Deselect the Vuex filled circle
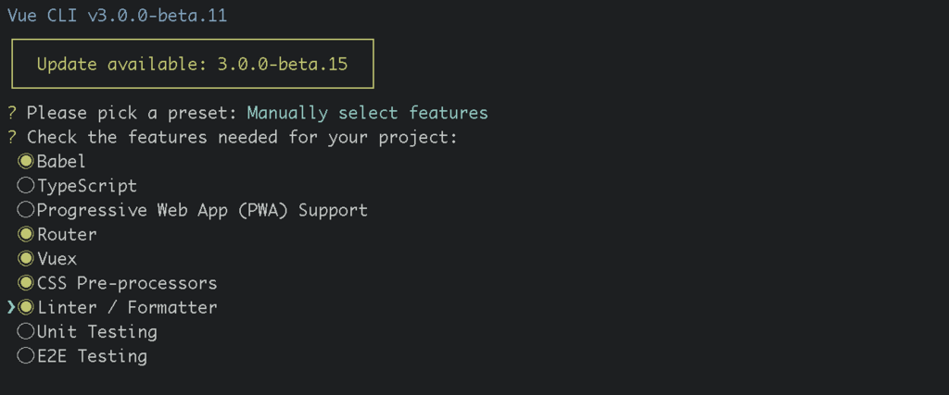 pyautogui.click(x=25, y=258)
